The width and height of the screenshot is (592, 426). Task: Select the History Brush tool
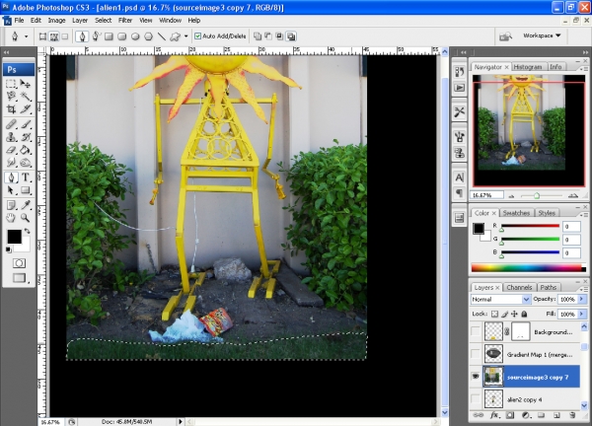pyautogui.click(x=26, y=137)
